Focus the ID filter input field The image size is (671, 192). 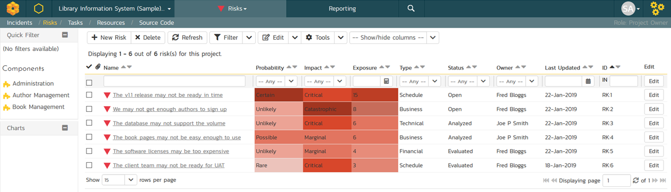pos(624,82)
